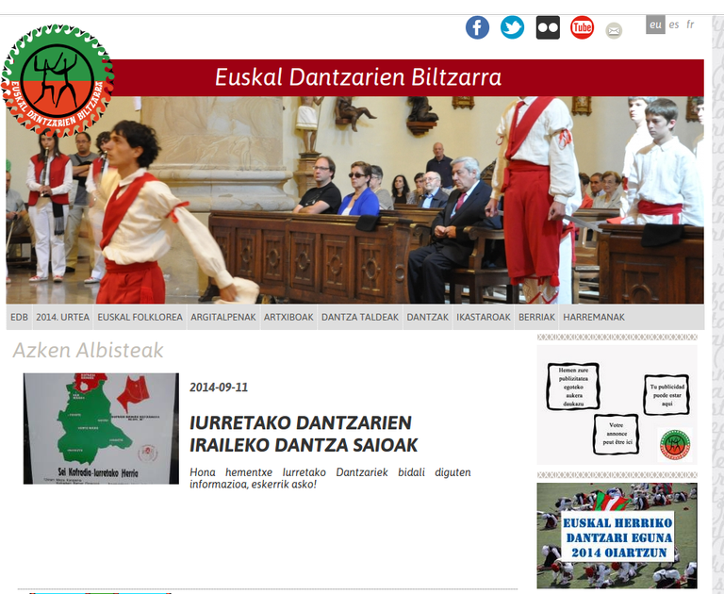Open the EUSKAL FOLKLOREA menu

140,317
